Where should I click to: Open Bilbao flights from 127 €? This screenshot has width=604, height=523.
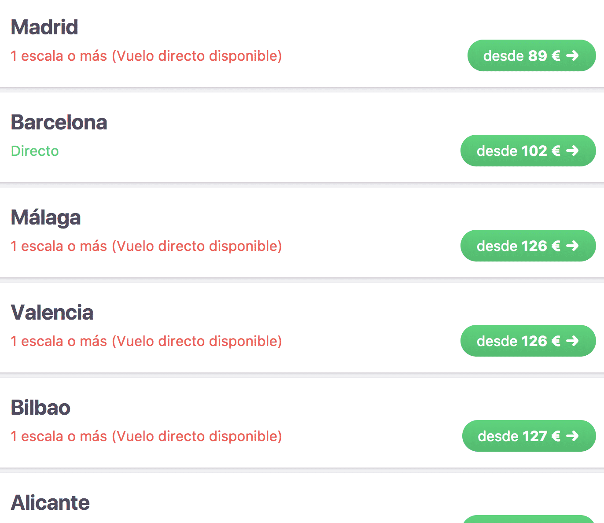click(529, 436)
